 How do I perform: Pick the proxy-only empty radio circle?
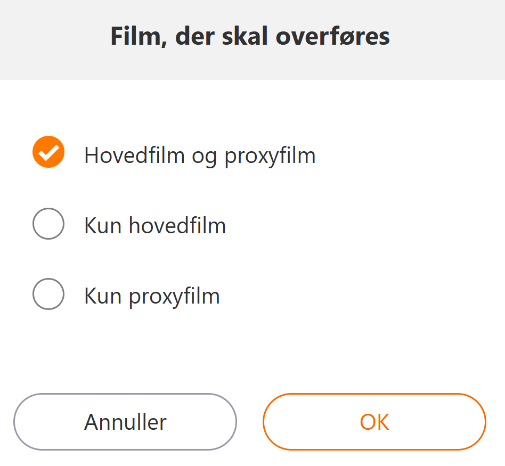click(48, 294)
